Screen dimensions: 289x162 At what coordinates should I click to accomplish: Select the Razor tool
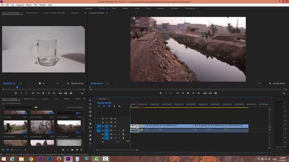[x=90, y=124]
